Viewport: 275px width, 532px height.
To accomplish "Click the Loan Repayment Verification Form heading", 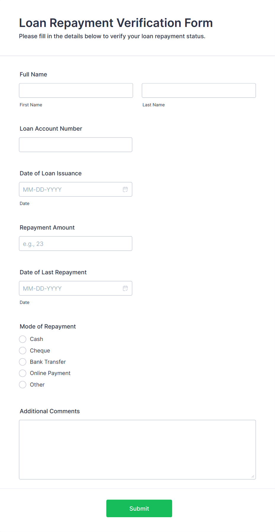I will coord(116,23).
